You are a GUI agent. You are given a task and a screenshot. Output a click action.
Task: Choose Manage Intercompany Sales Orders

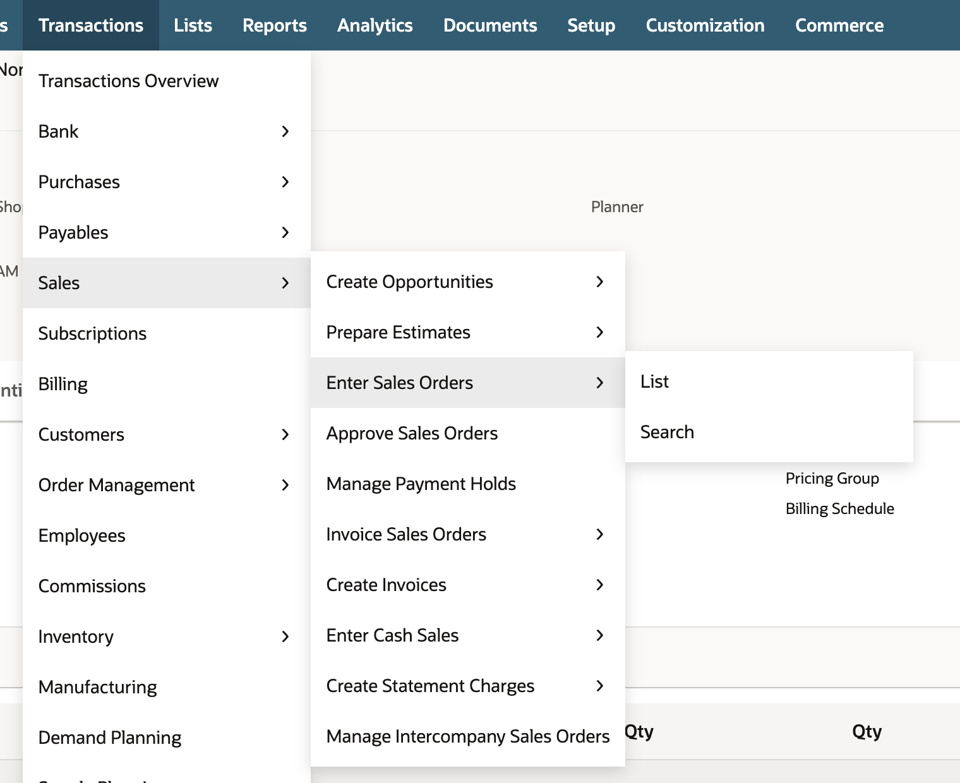pyautogui.click(x=468, y=736)
